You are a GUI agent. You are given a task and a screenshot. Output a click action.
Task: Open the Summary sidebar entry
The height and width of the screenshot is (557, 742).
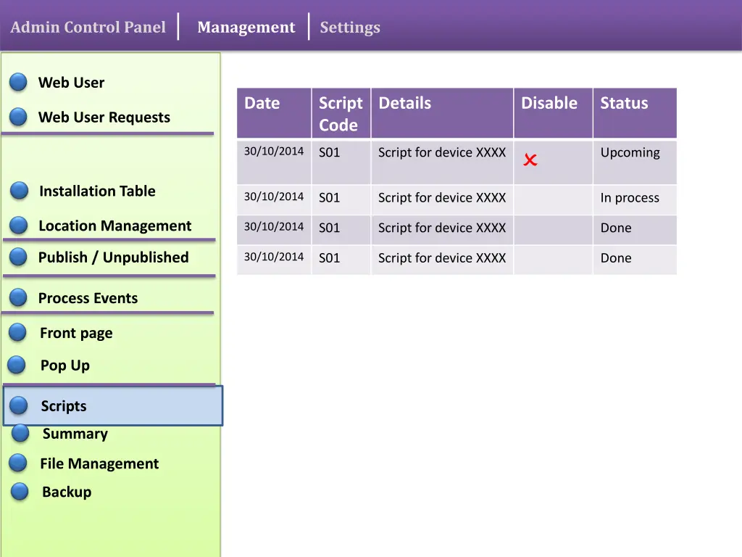tap(75, 434)
